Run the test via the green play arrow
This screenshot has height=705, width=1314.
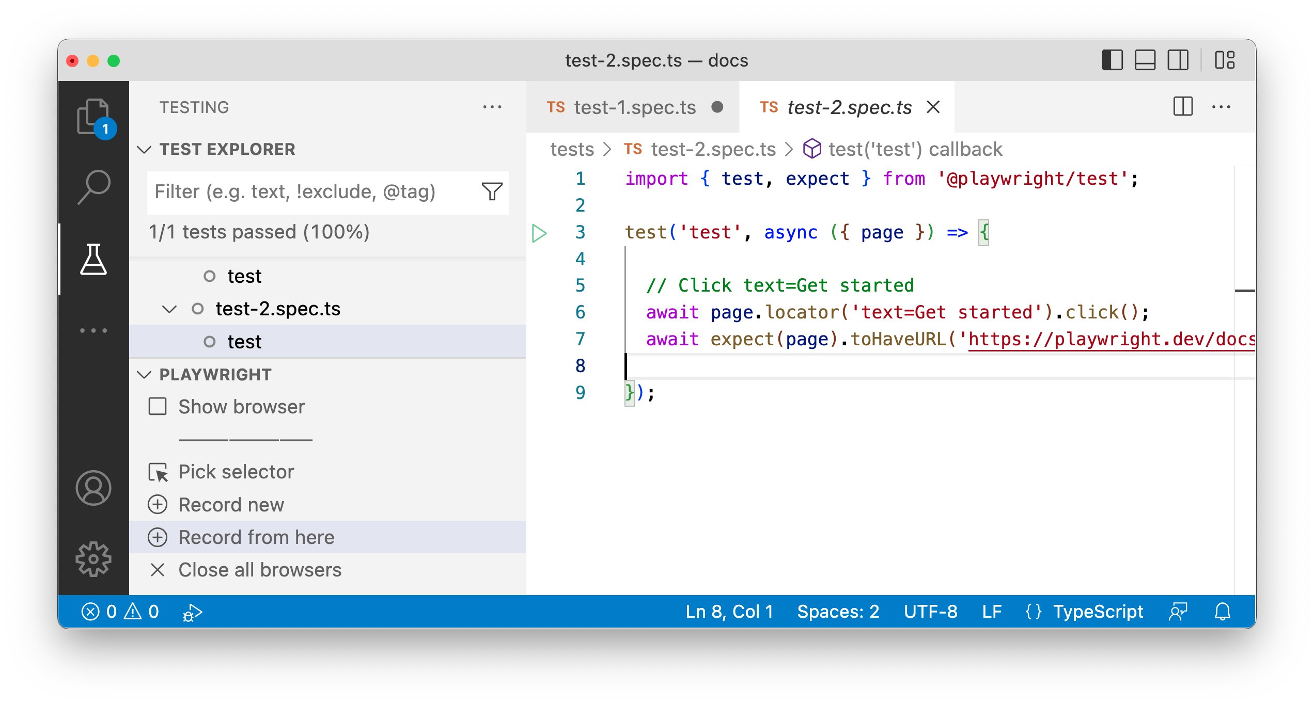(x=539, y=233)
